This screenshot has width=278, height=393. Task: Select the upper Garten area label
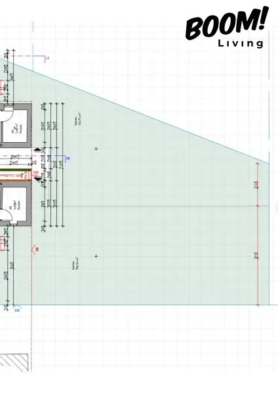click(x=77, y=120)
